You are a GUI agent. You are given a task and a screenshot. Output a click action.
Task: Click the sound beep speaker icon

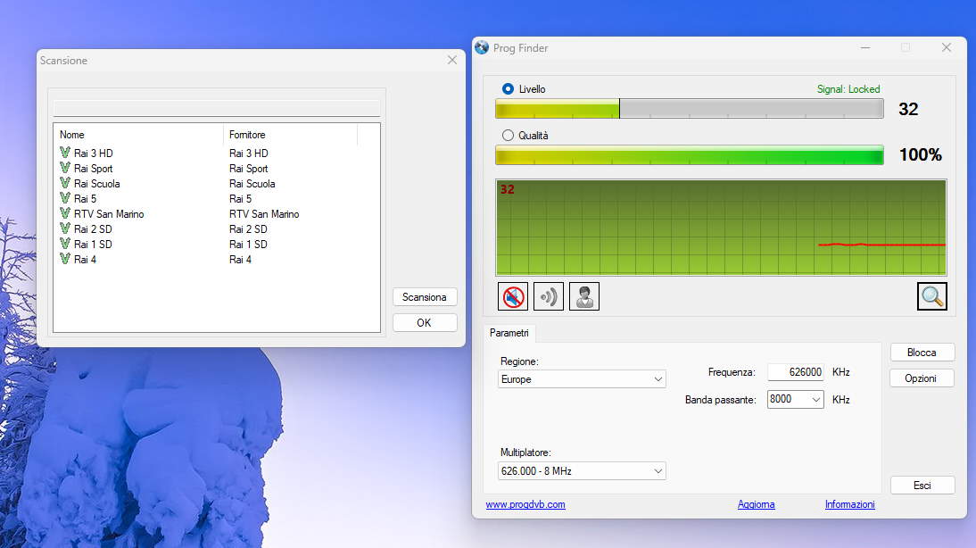pos(549,296)
